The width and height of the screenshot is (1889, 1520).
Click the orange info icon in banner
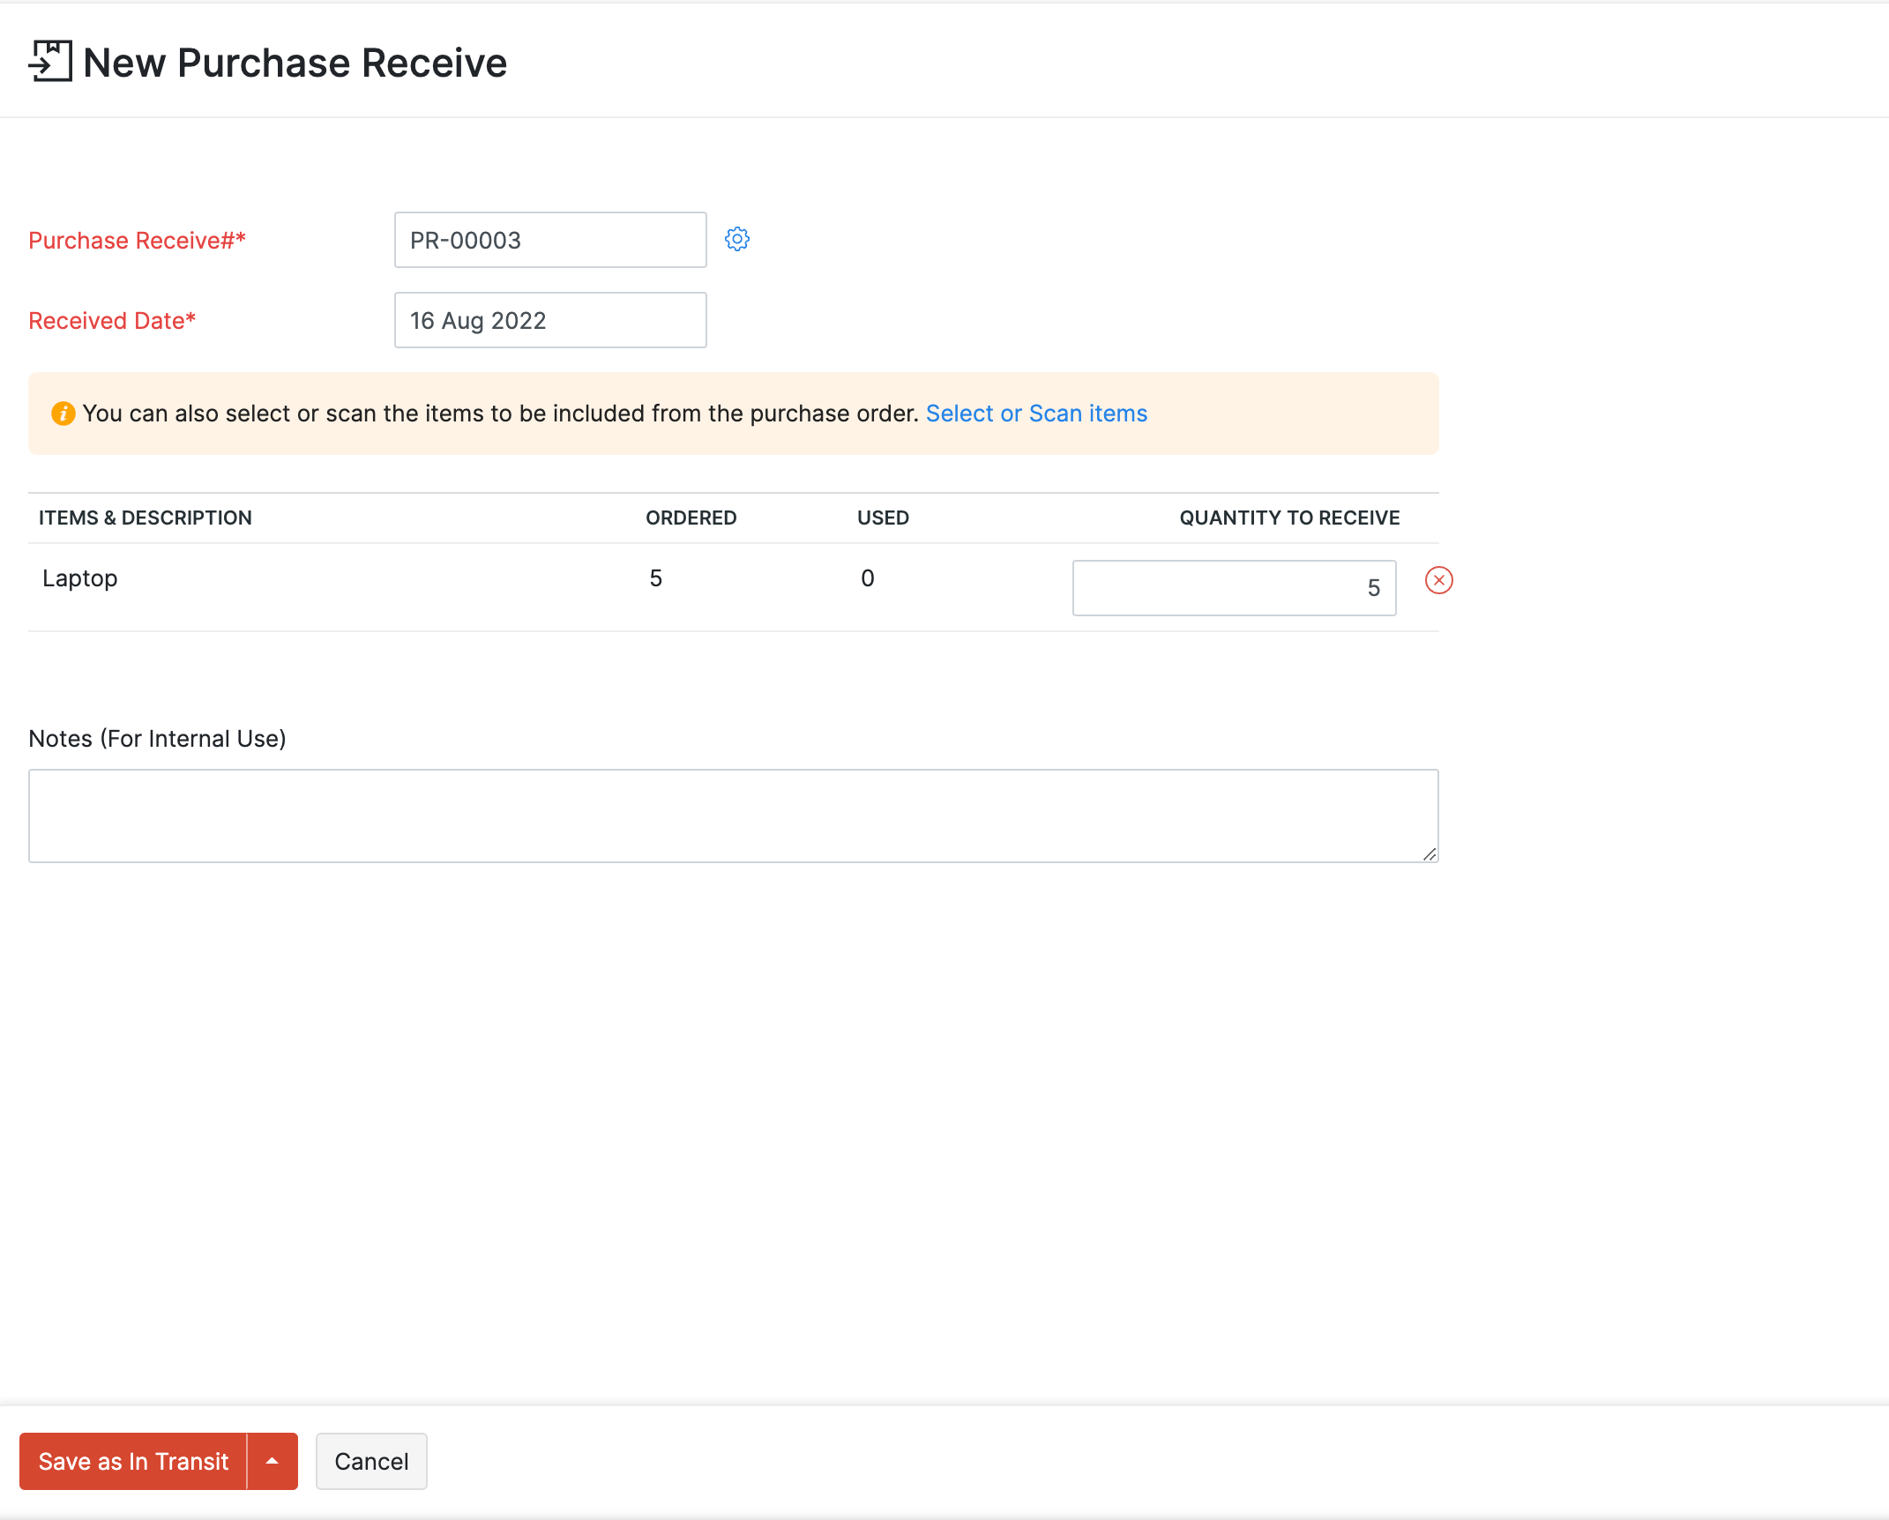pyautogui.click(x=63, y=414)
